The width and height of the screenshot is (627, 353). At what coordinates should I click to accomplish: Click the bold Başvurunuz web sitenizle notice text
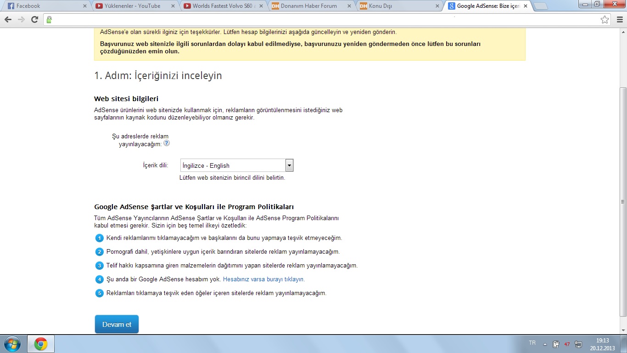pos(290,47)
